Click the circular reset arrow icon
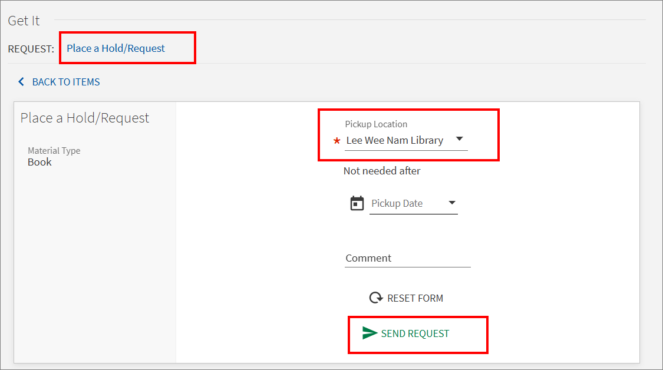Viewport: 663px width, 370px height. [376, 298]
